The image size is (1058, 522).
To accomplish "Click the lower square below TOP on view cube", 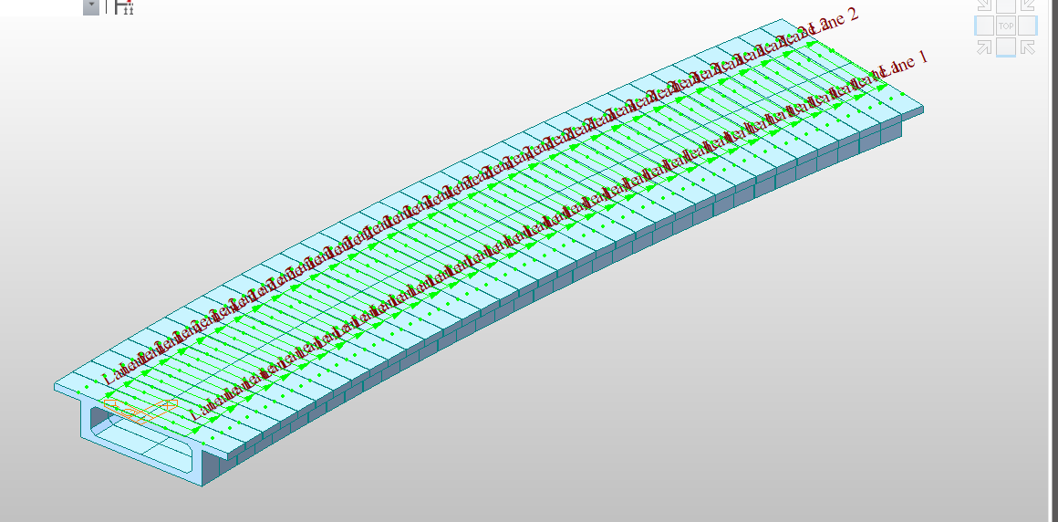I will pyautogui.click(x=1005, y=47).
